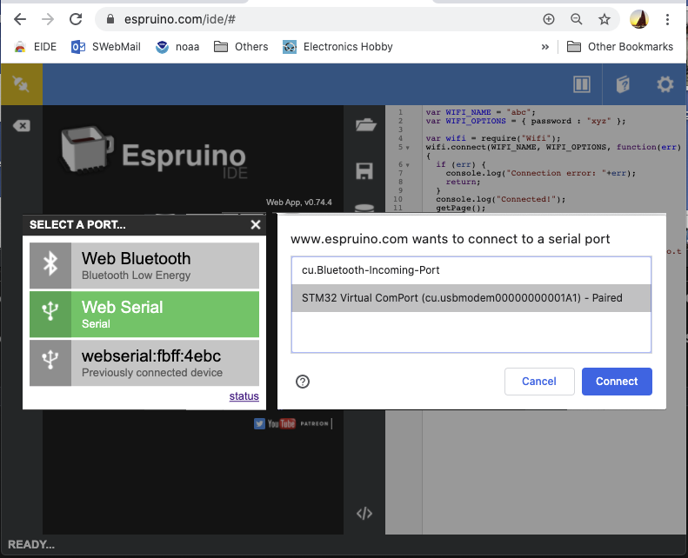Click the serial port help question icon
Viewport: 688px width, 558px height.
[303, 382]
